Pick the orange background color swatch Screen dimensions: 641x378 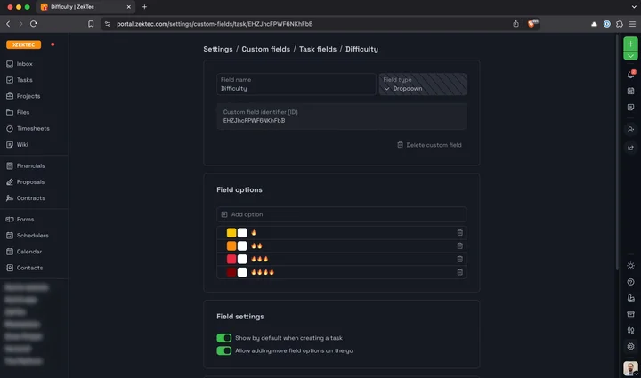coord(231,245)
